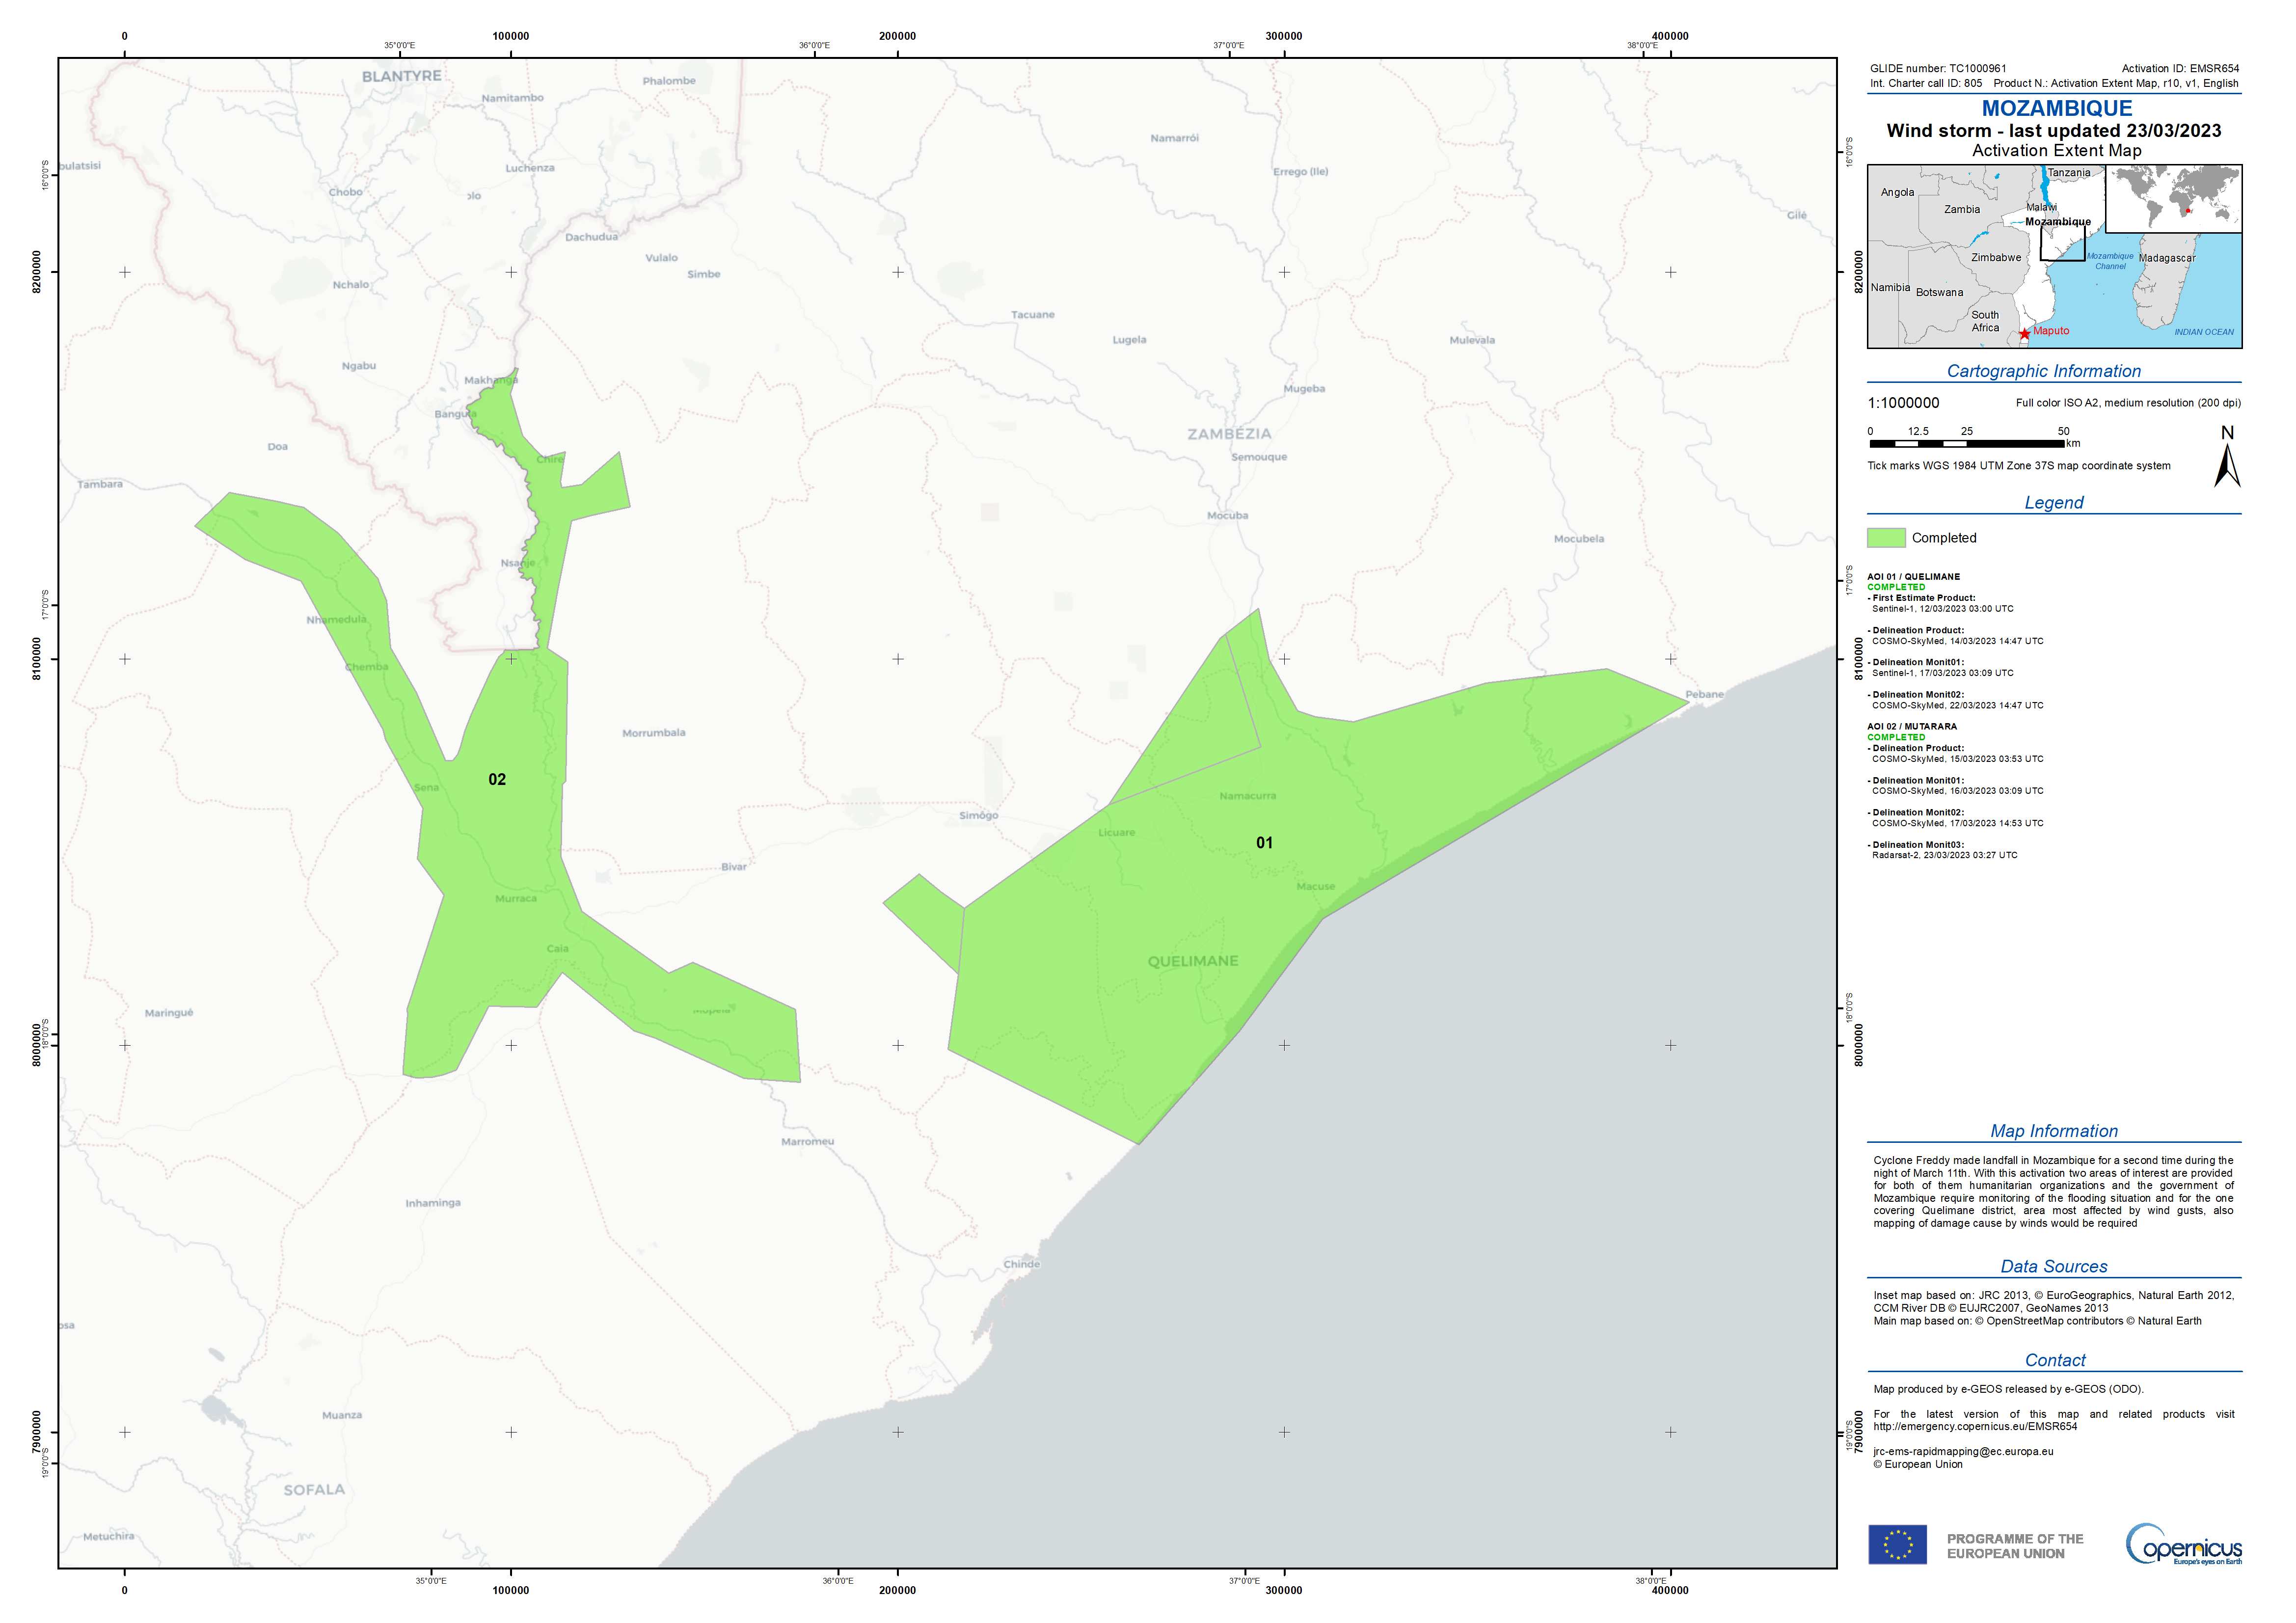Click the AOI 01 label on map
The height and width of the screenshot is (1623, 2296).
coord(1264,843)
